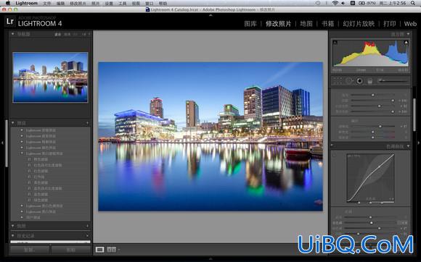Collapse the expanded Lightroom presets folder
421x262 pixels.
click(x=22, y=153)
